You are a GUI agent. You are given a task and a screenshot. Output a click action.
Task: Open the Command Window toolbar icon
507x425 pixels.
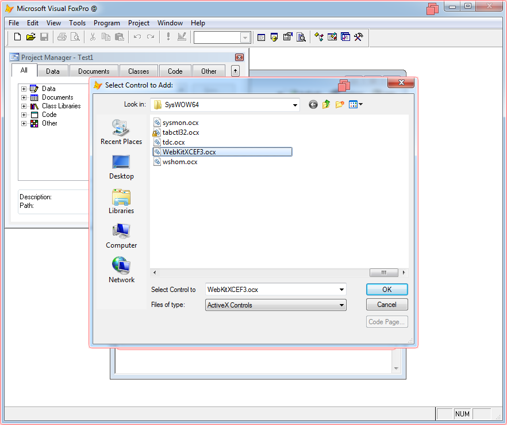261,37
